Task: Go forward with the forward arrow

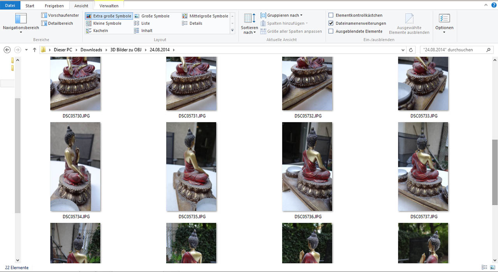Action: tap(18, 50)
